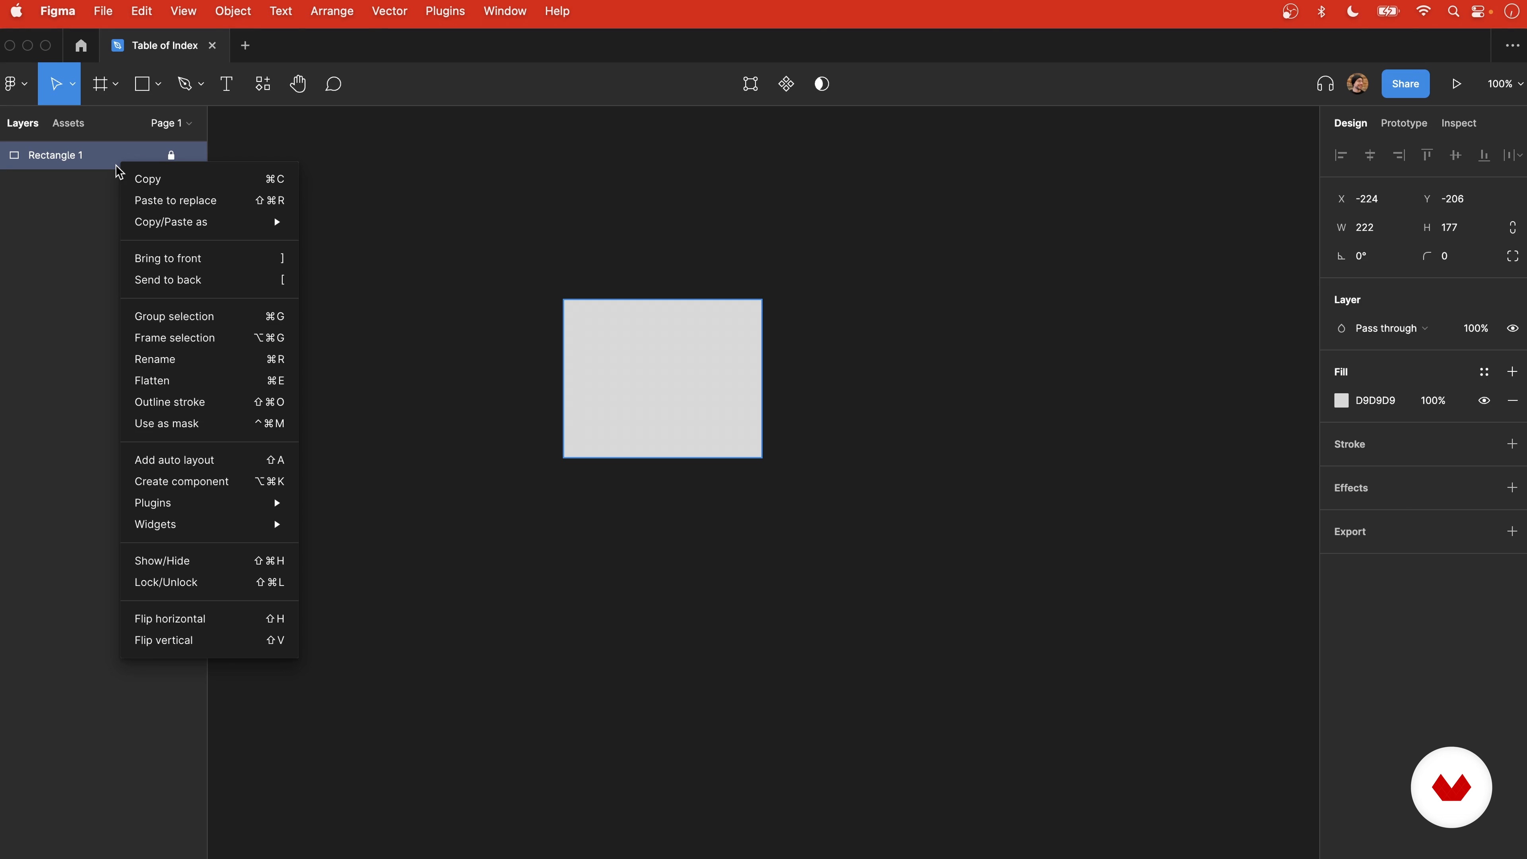1527x859 pixels.
Task: Start audio conversation with headphones icon
Action: point(1325,84)
